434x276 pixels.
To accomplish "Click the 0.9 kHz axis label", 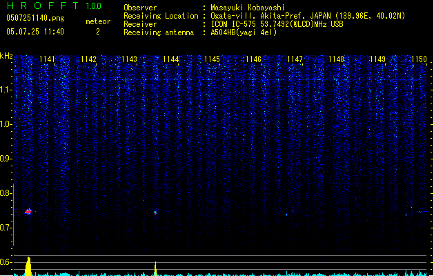I will [6, 159].
